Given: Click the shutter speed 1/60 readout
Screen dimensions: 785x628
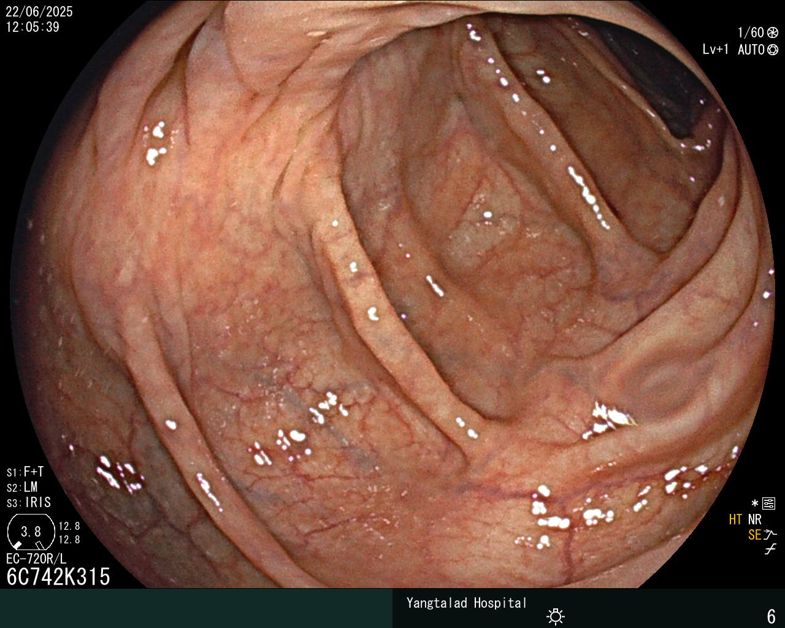Looking at the screenshot, I should [751, 33].
